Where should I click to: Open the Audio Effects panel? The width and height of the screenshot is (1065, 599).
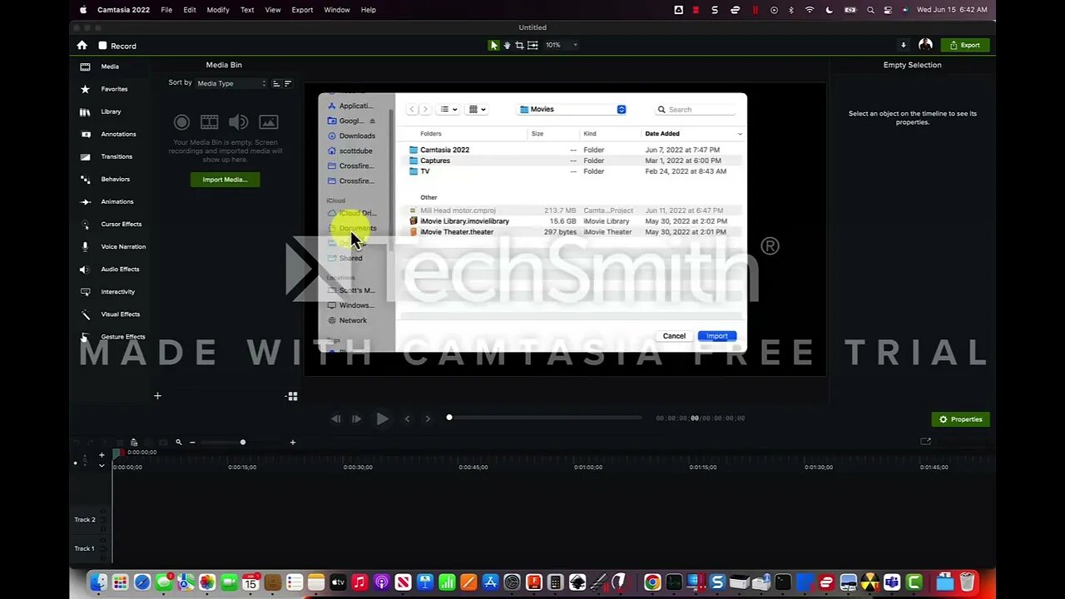click(110, 269)
